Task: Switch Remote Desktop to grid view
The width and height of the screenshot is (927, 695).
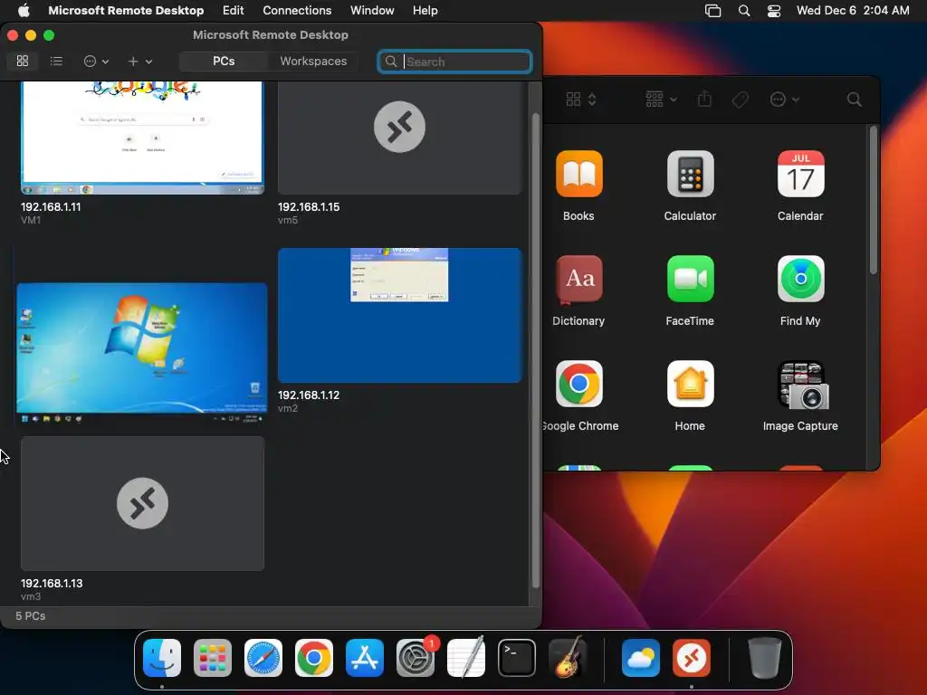Action: [23, 61]
